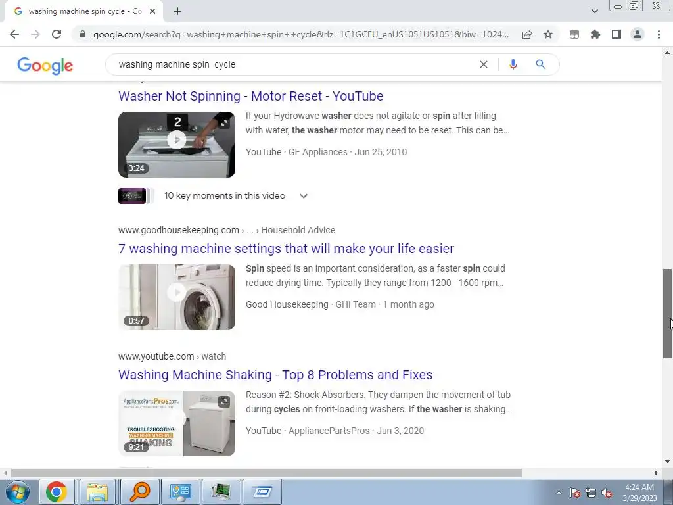Viewport: 673px width, 505px height.
Task: Click the horizontal scrollbar thumb
Action: coord(266,473)
